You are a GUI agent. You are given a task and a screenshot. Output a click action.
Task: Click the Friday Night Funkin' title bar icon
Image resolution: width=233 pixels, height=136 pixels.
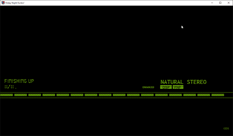click(x=3, y=3)
